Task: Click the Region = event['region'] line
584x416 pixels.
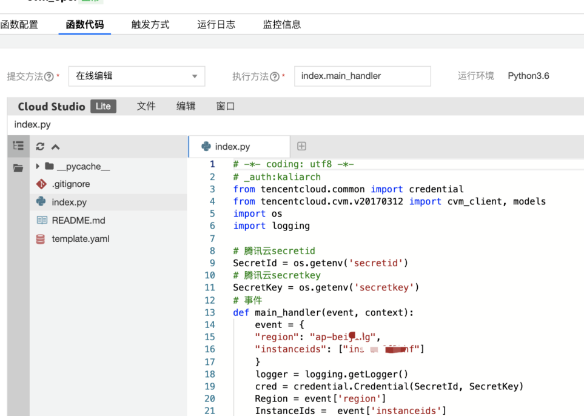Action: pyautogui.click(x=320, y=399)
